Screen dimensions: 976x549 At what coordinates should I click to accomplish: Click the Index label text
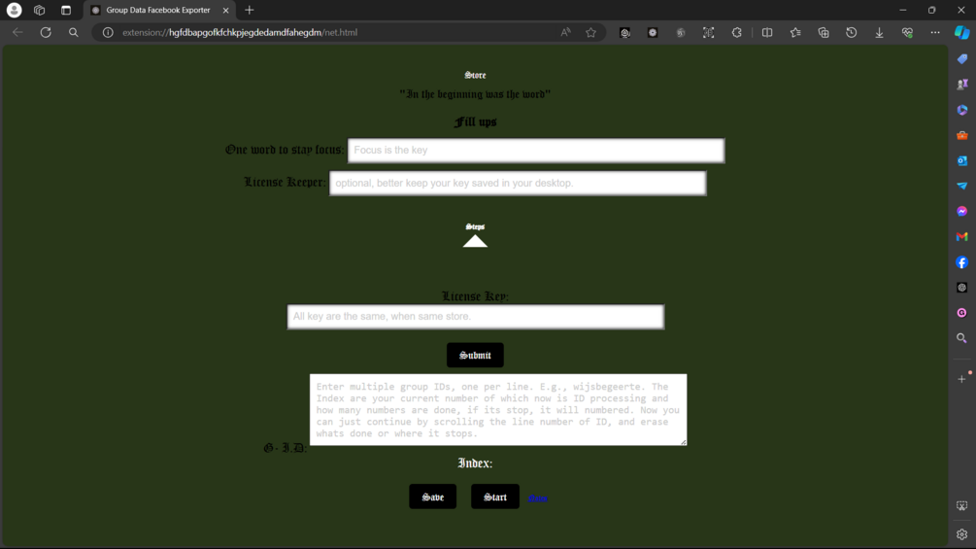pyautogui.click(x=475, y=463)
